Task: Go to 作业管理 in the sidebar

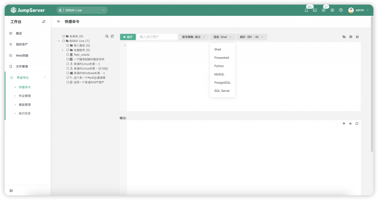Action: click(25, 96)
